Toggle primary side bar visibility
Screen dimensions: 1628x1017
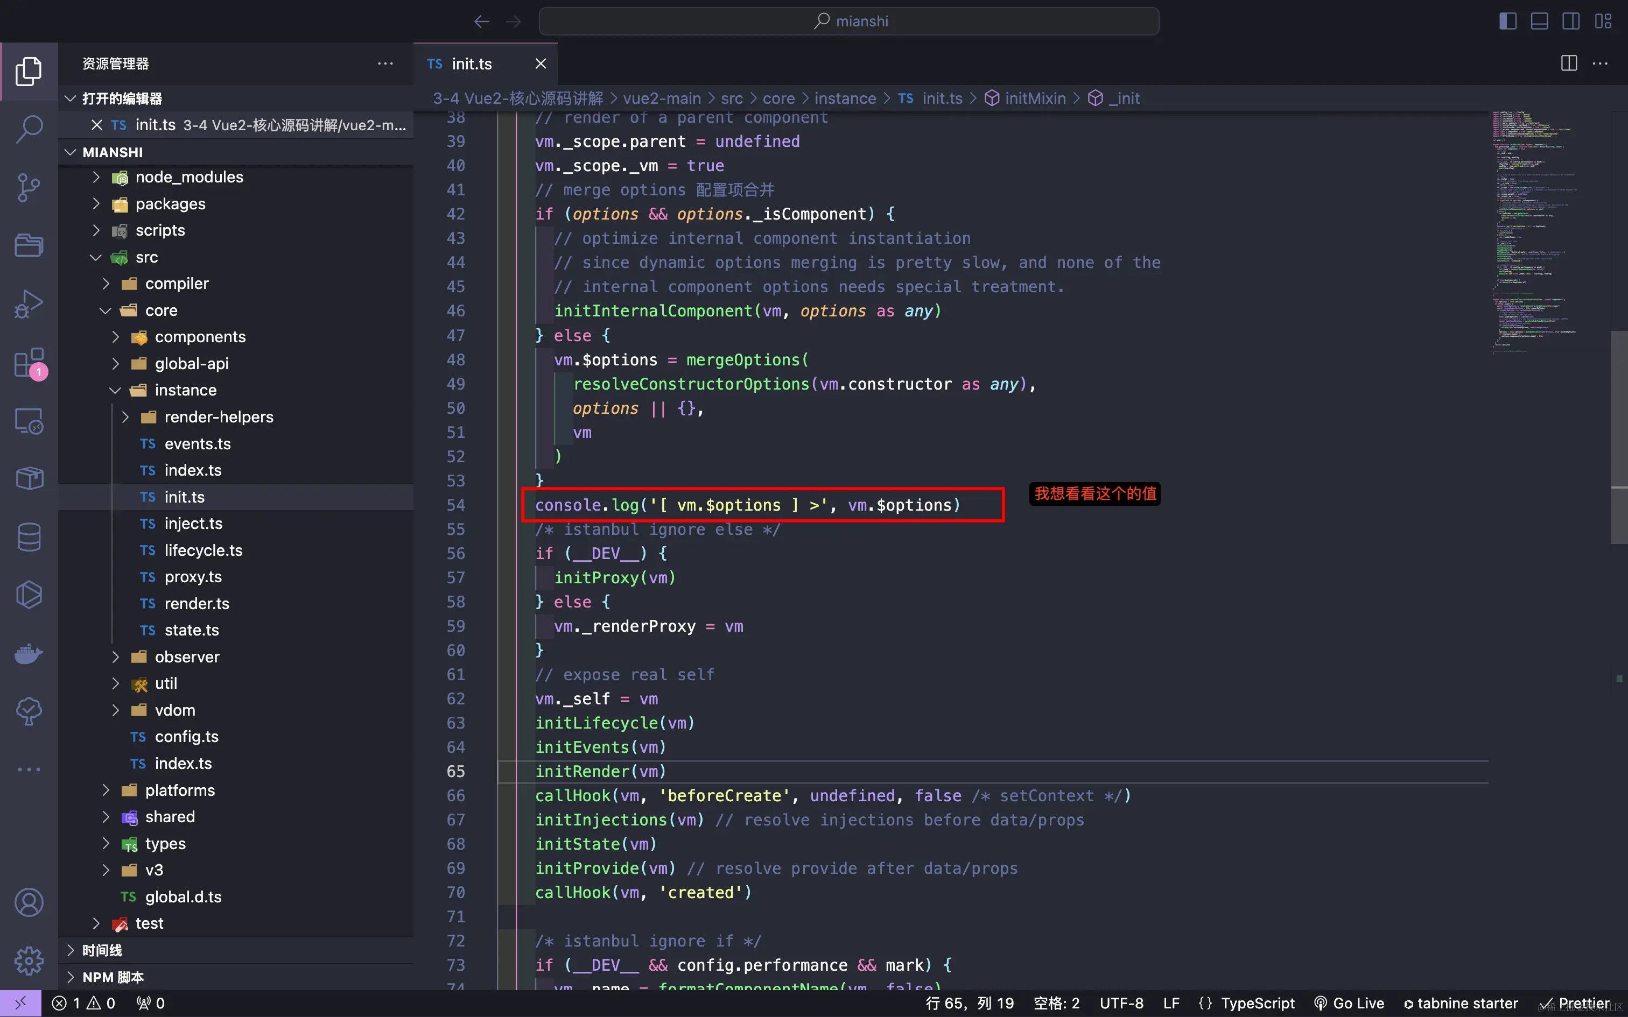pyautogui.click(x=1507, y=21)
